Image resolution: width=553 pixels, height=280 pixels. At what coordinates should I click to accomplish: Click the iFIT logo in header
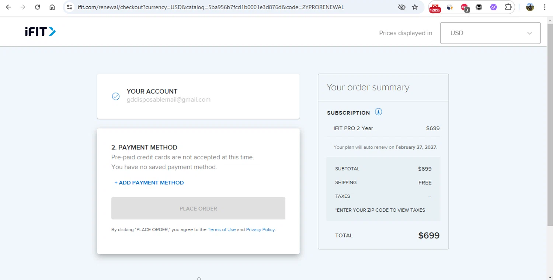40,32
